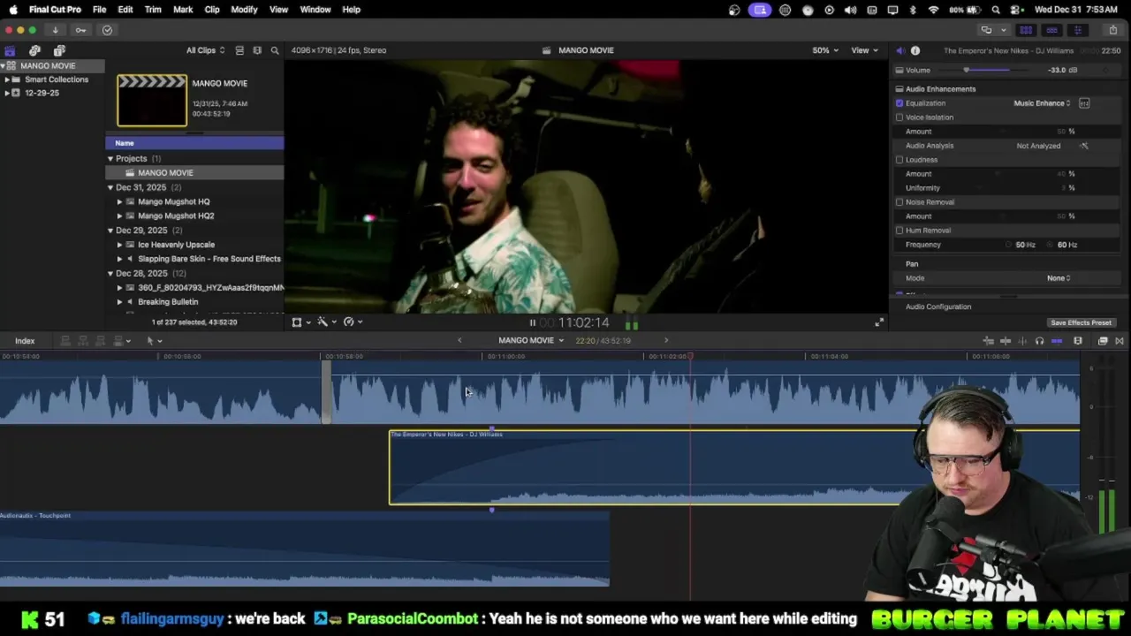
Task: Open the Transform tool menu under viewer
Action: [x=300, y=322]
